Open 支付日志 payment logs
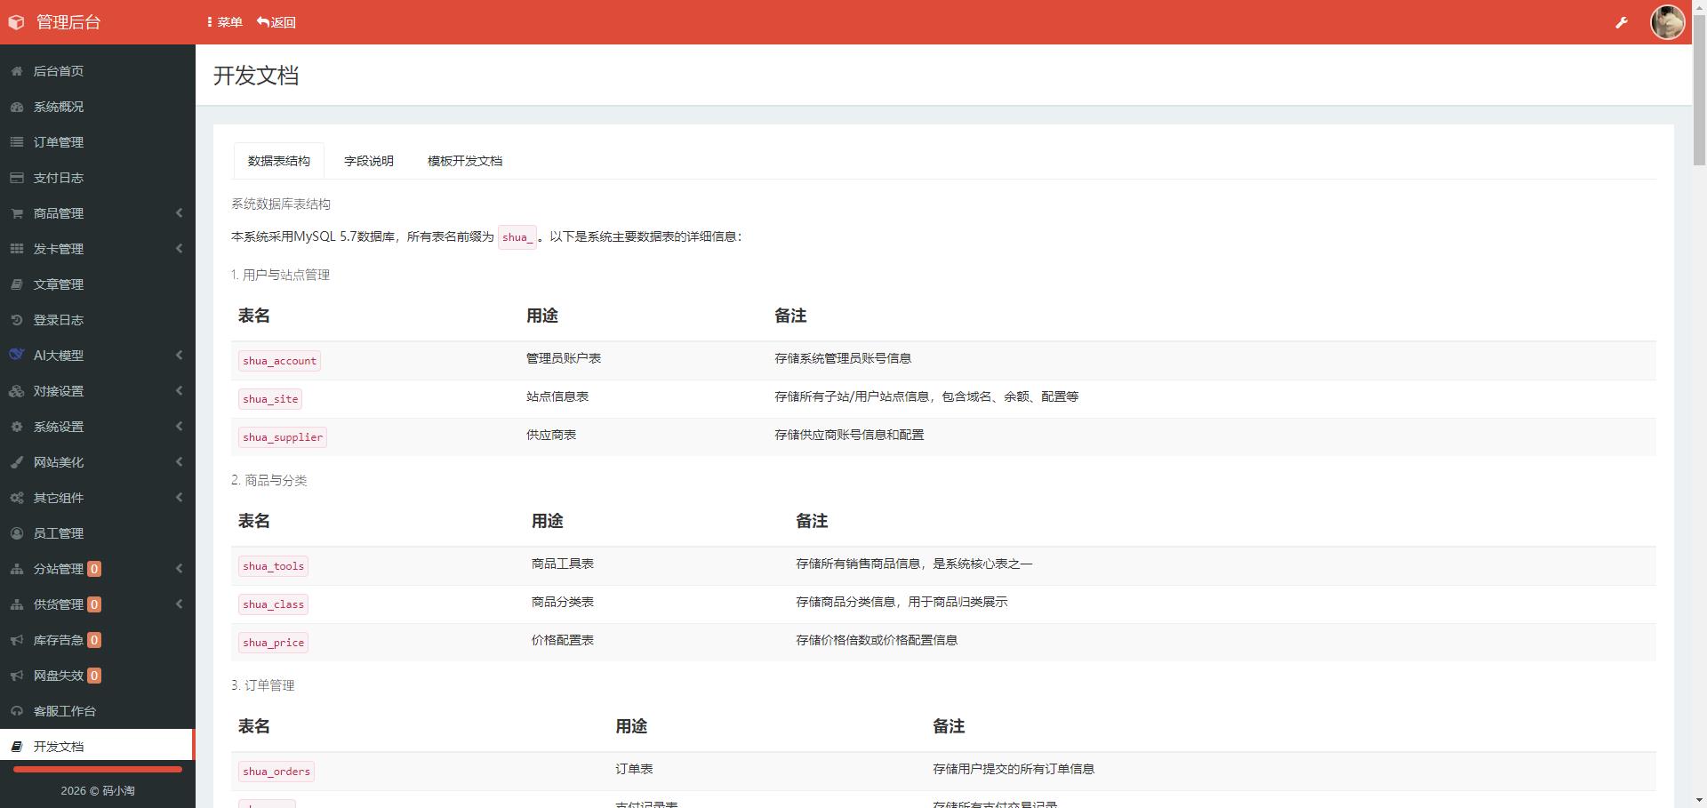The height and width of the screenshot is (808, 1707). [x=57, y=178]
